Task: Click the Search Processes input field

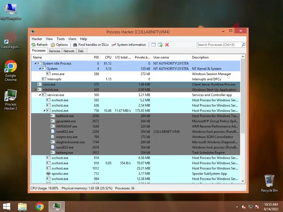Action: point(219,45)
